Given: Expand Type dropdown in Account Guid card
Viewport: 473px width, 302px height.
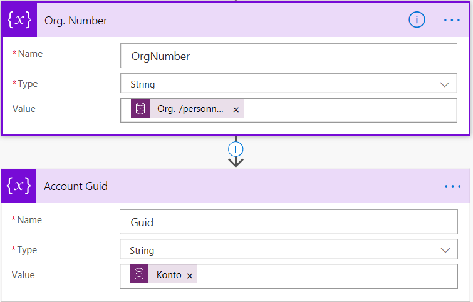Looking at the screenshot, I should click(x=288, y=250).
